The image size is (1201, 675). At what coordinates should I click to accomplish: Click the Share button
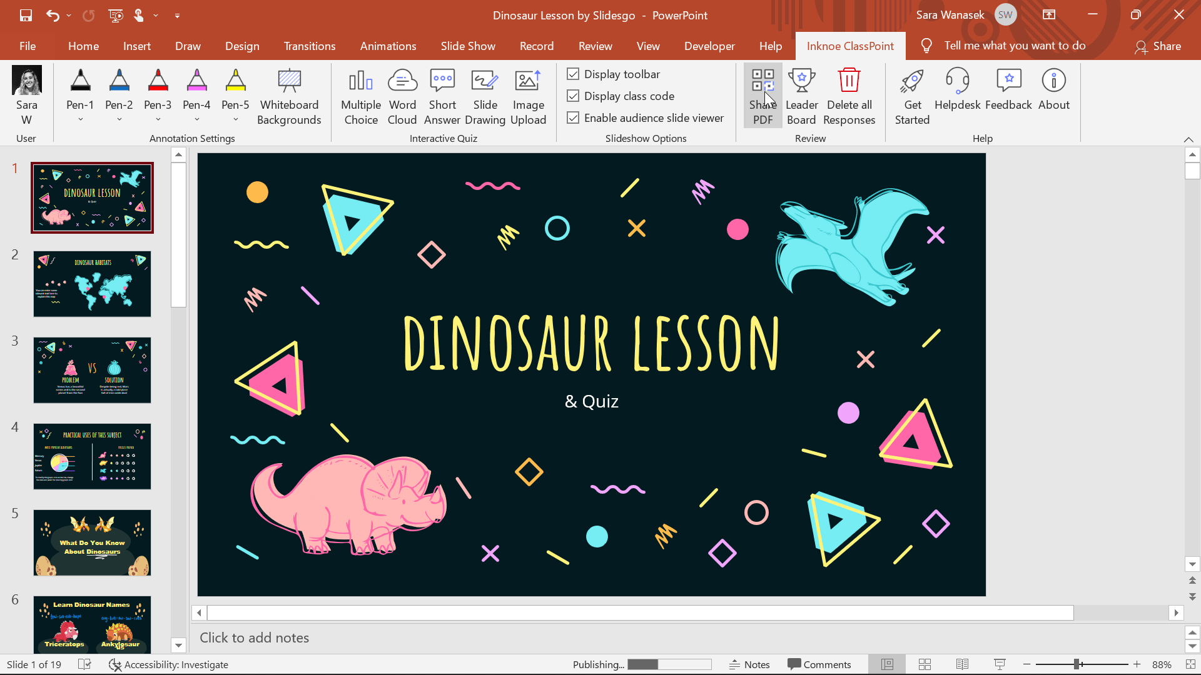pyautogui.click(x=1157, y=46)
